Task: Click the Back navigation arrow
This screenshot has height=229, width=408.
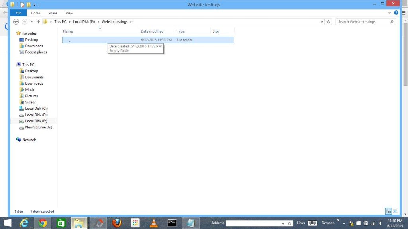Action: click(16, 22)
